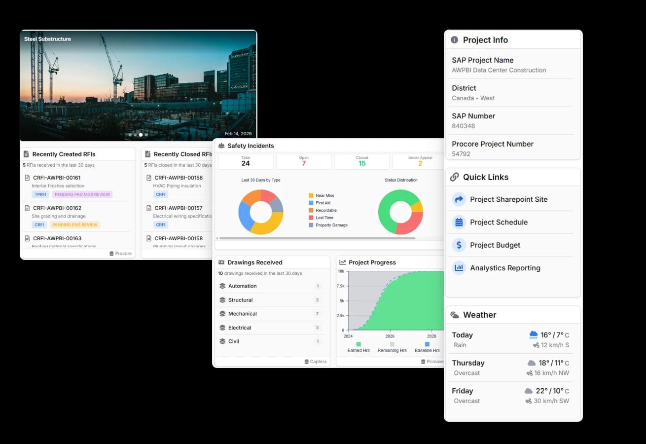The width and height of the screenshot is (646, 444).
Task: Toggle Earned Hrs legend swatch
Action: pos(359,344)
